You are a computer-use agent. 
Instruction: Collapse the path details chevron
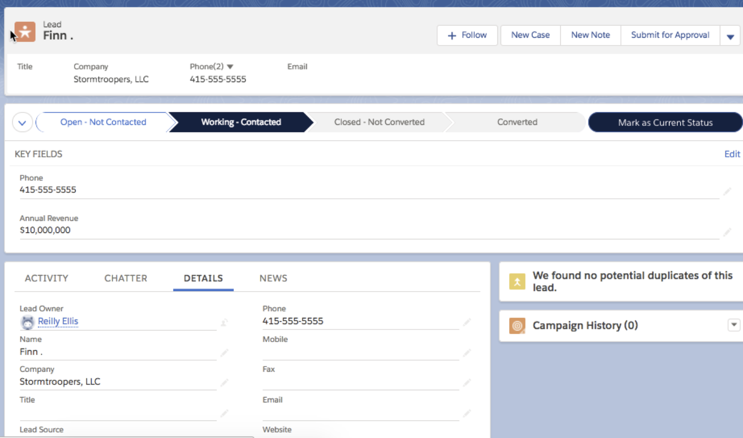(x=22, y=122)
